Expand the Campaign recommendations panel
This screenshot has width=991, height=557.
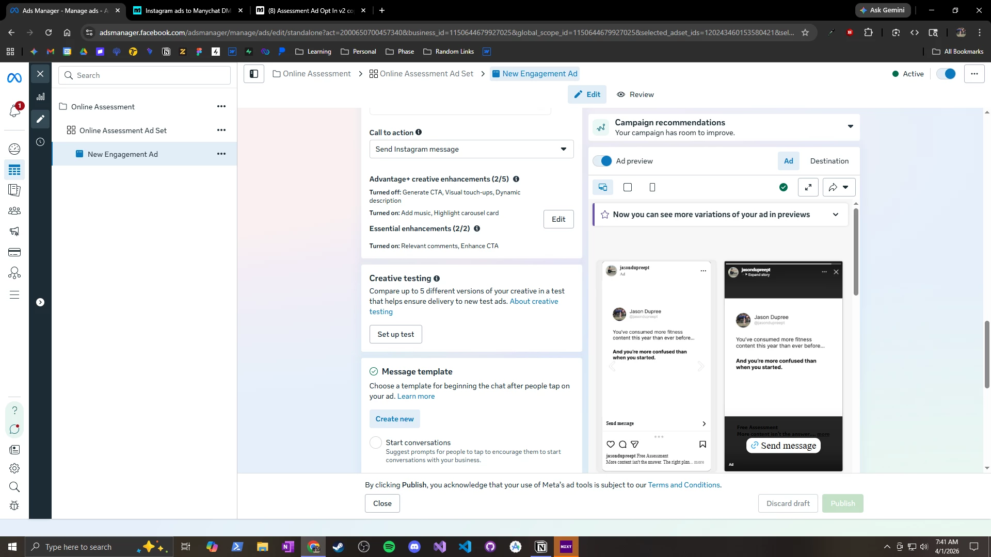tap(850, 127)
